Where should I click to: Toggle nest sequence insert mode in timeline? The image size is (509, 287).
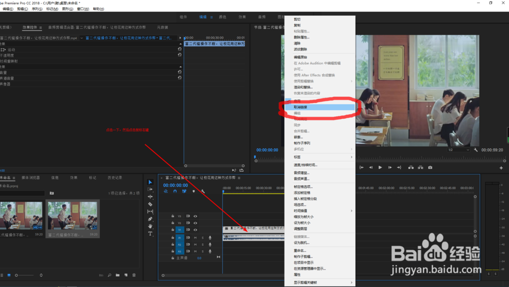click(x=166, y=192)
